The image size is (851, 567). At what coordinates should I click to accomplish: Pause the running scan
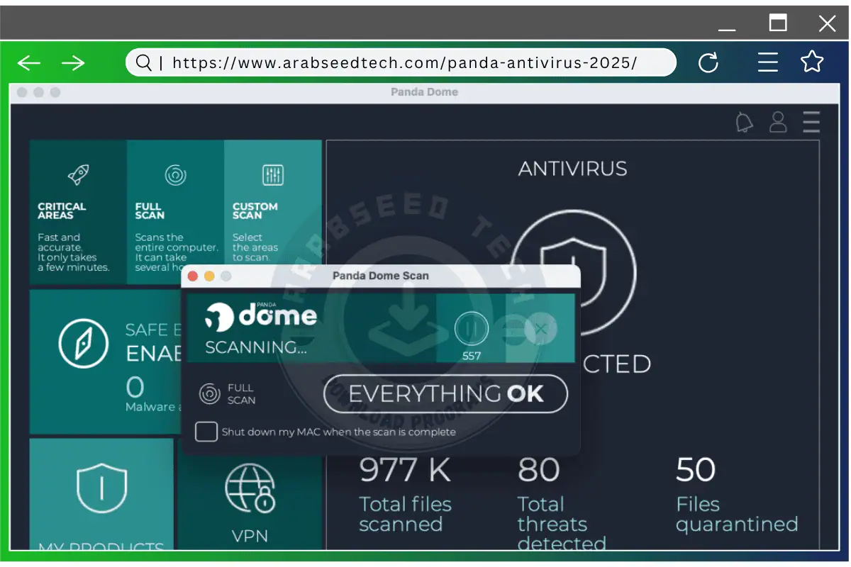471,329
